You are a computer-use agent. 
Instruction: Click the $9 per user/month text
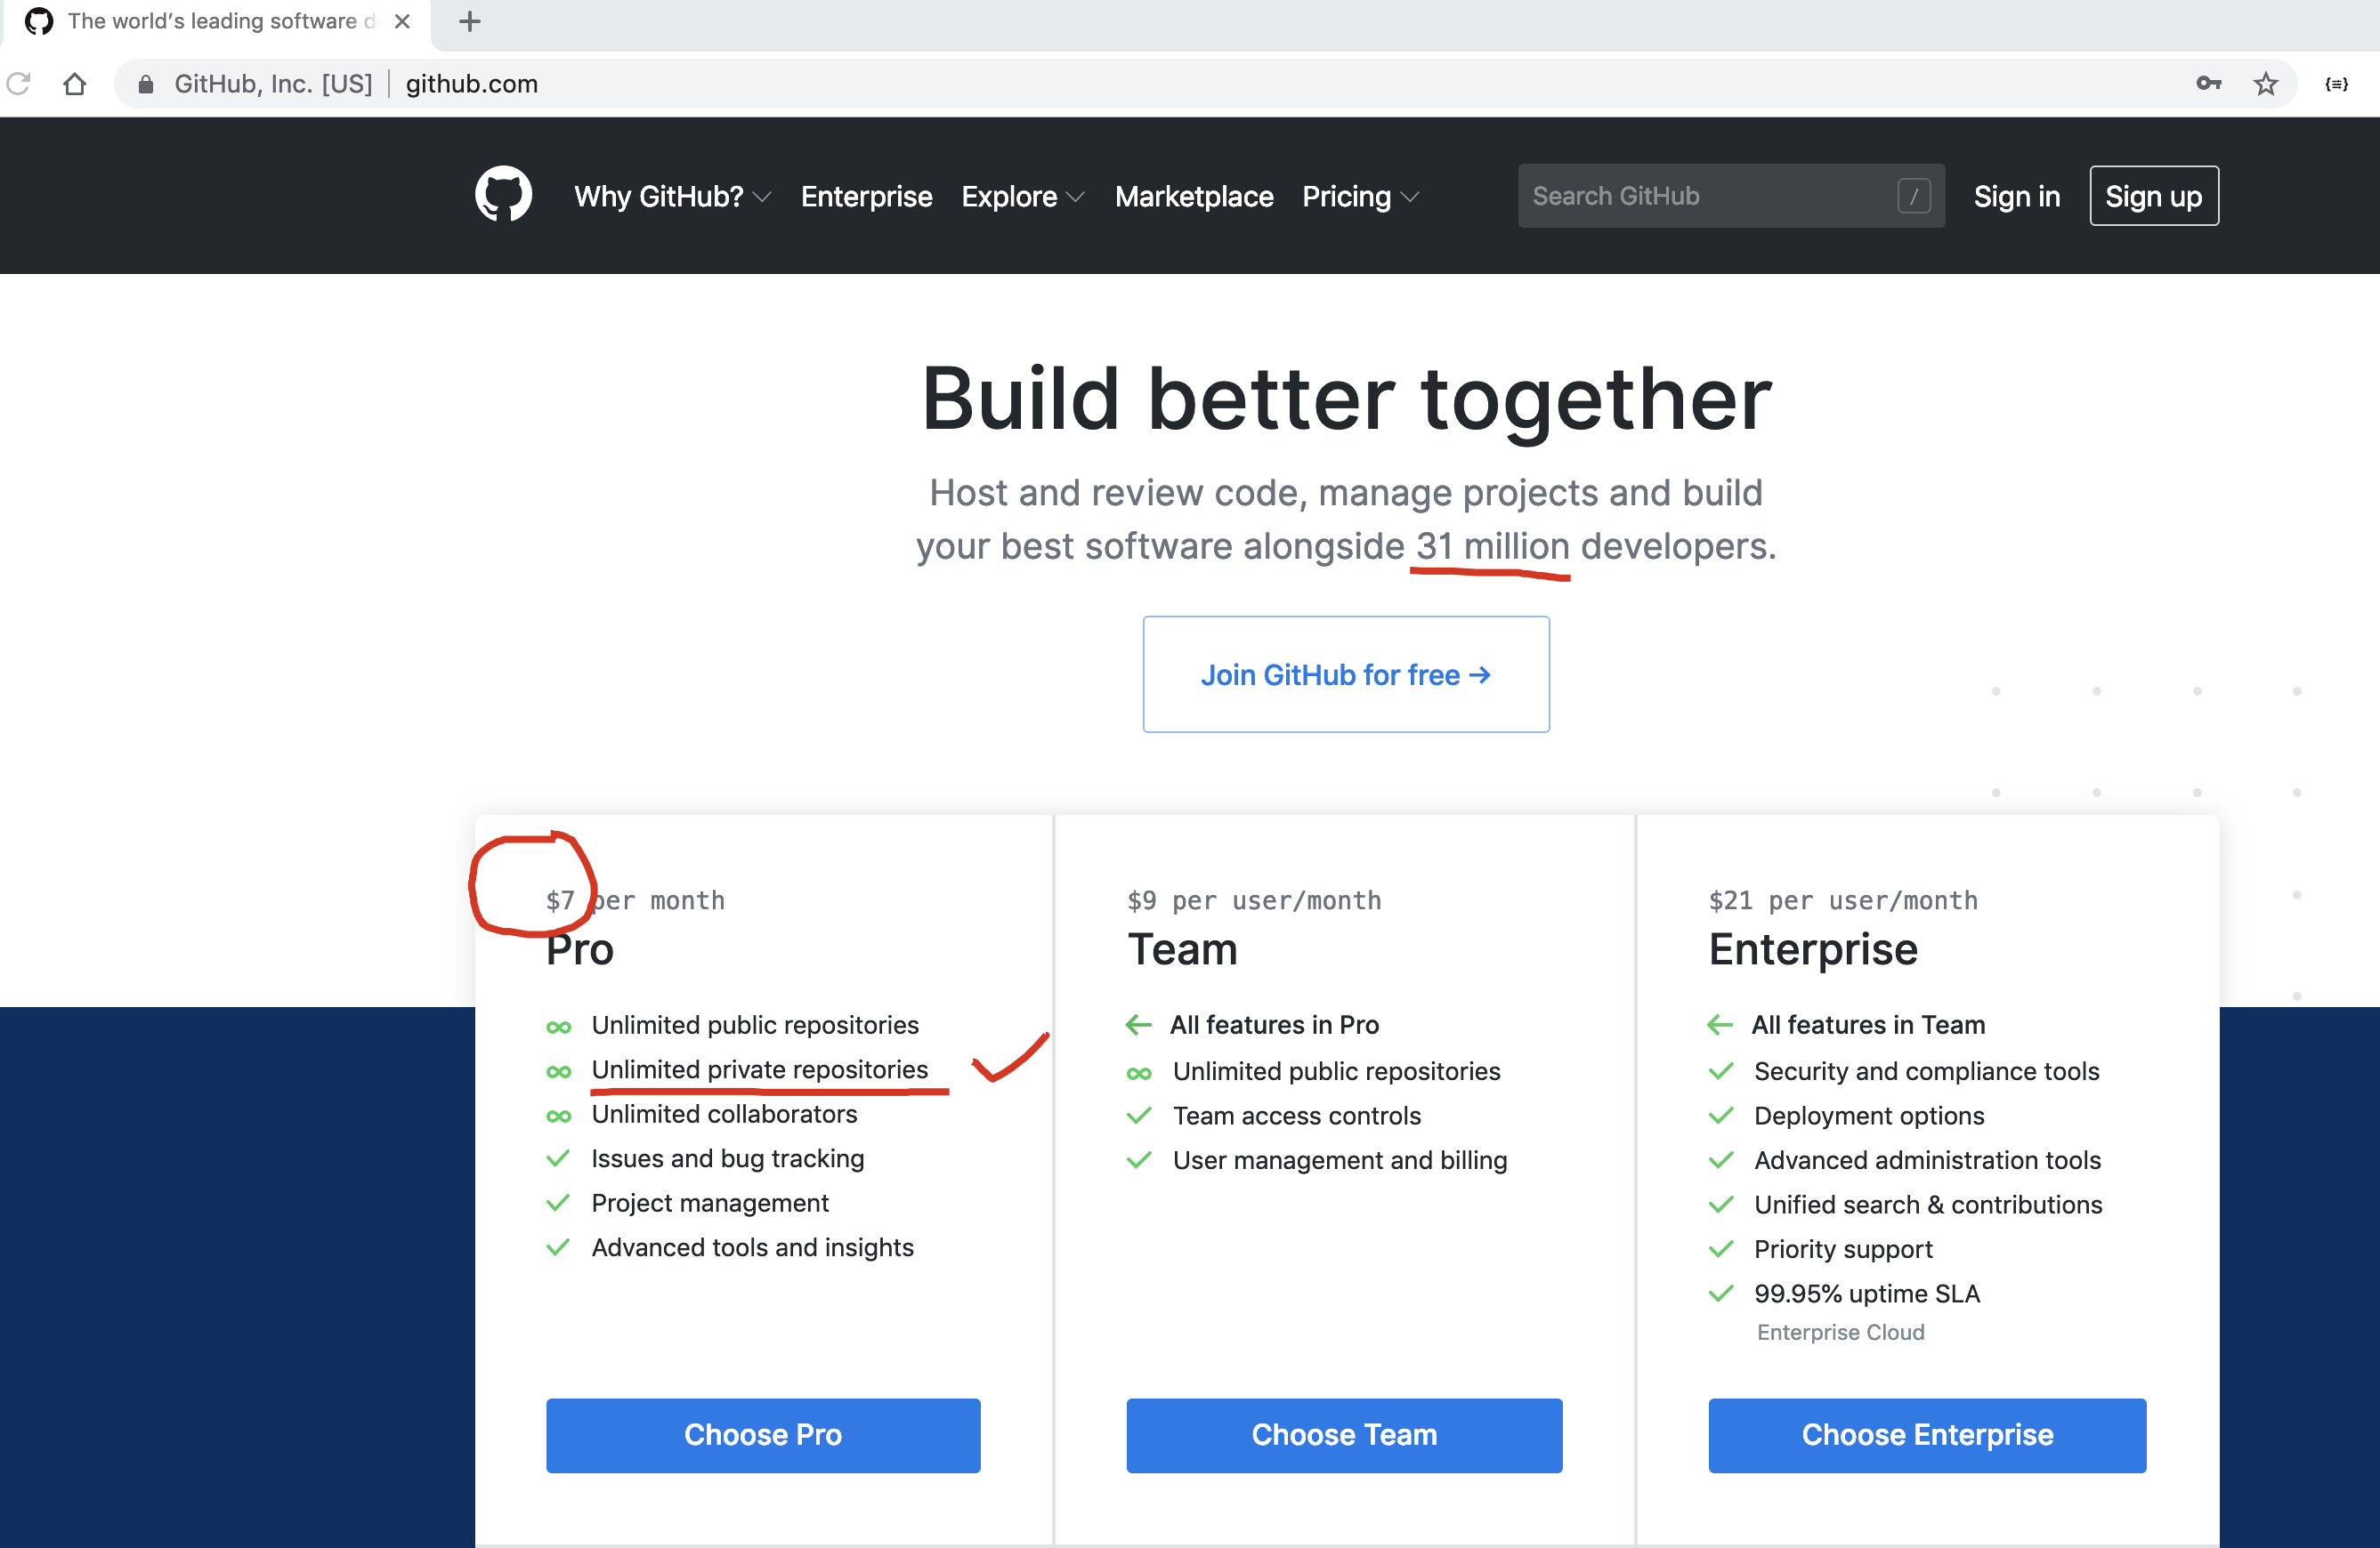point(1254,900)
